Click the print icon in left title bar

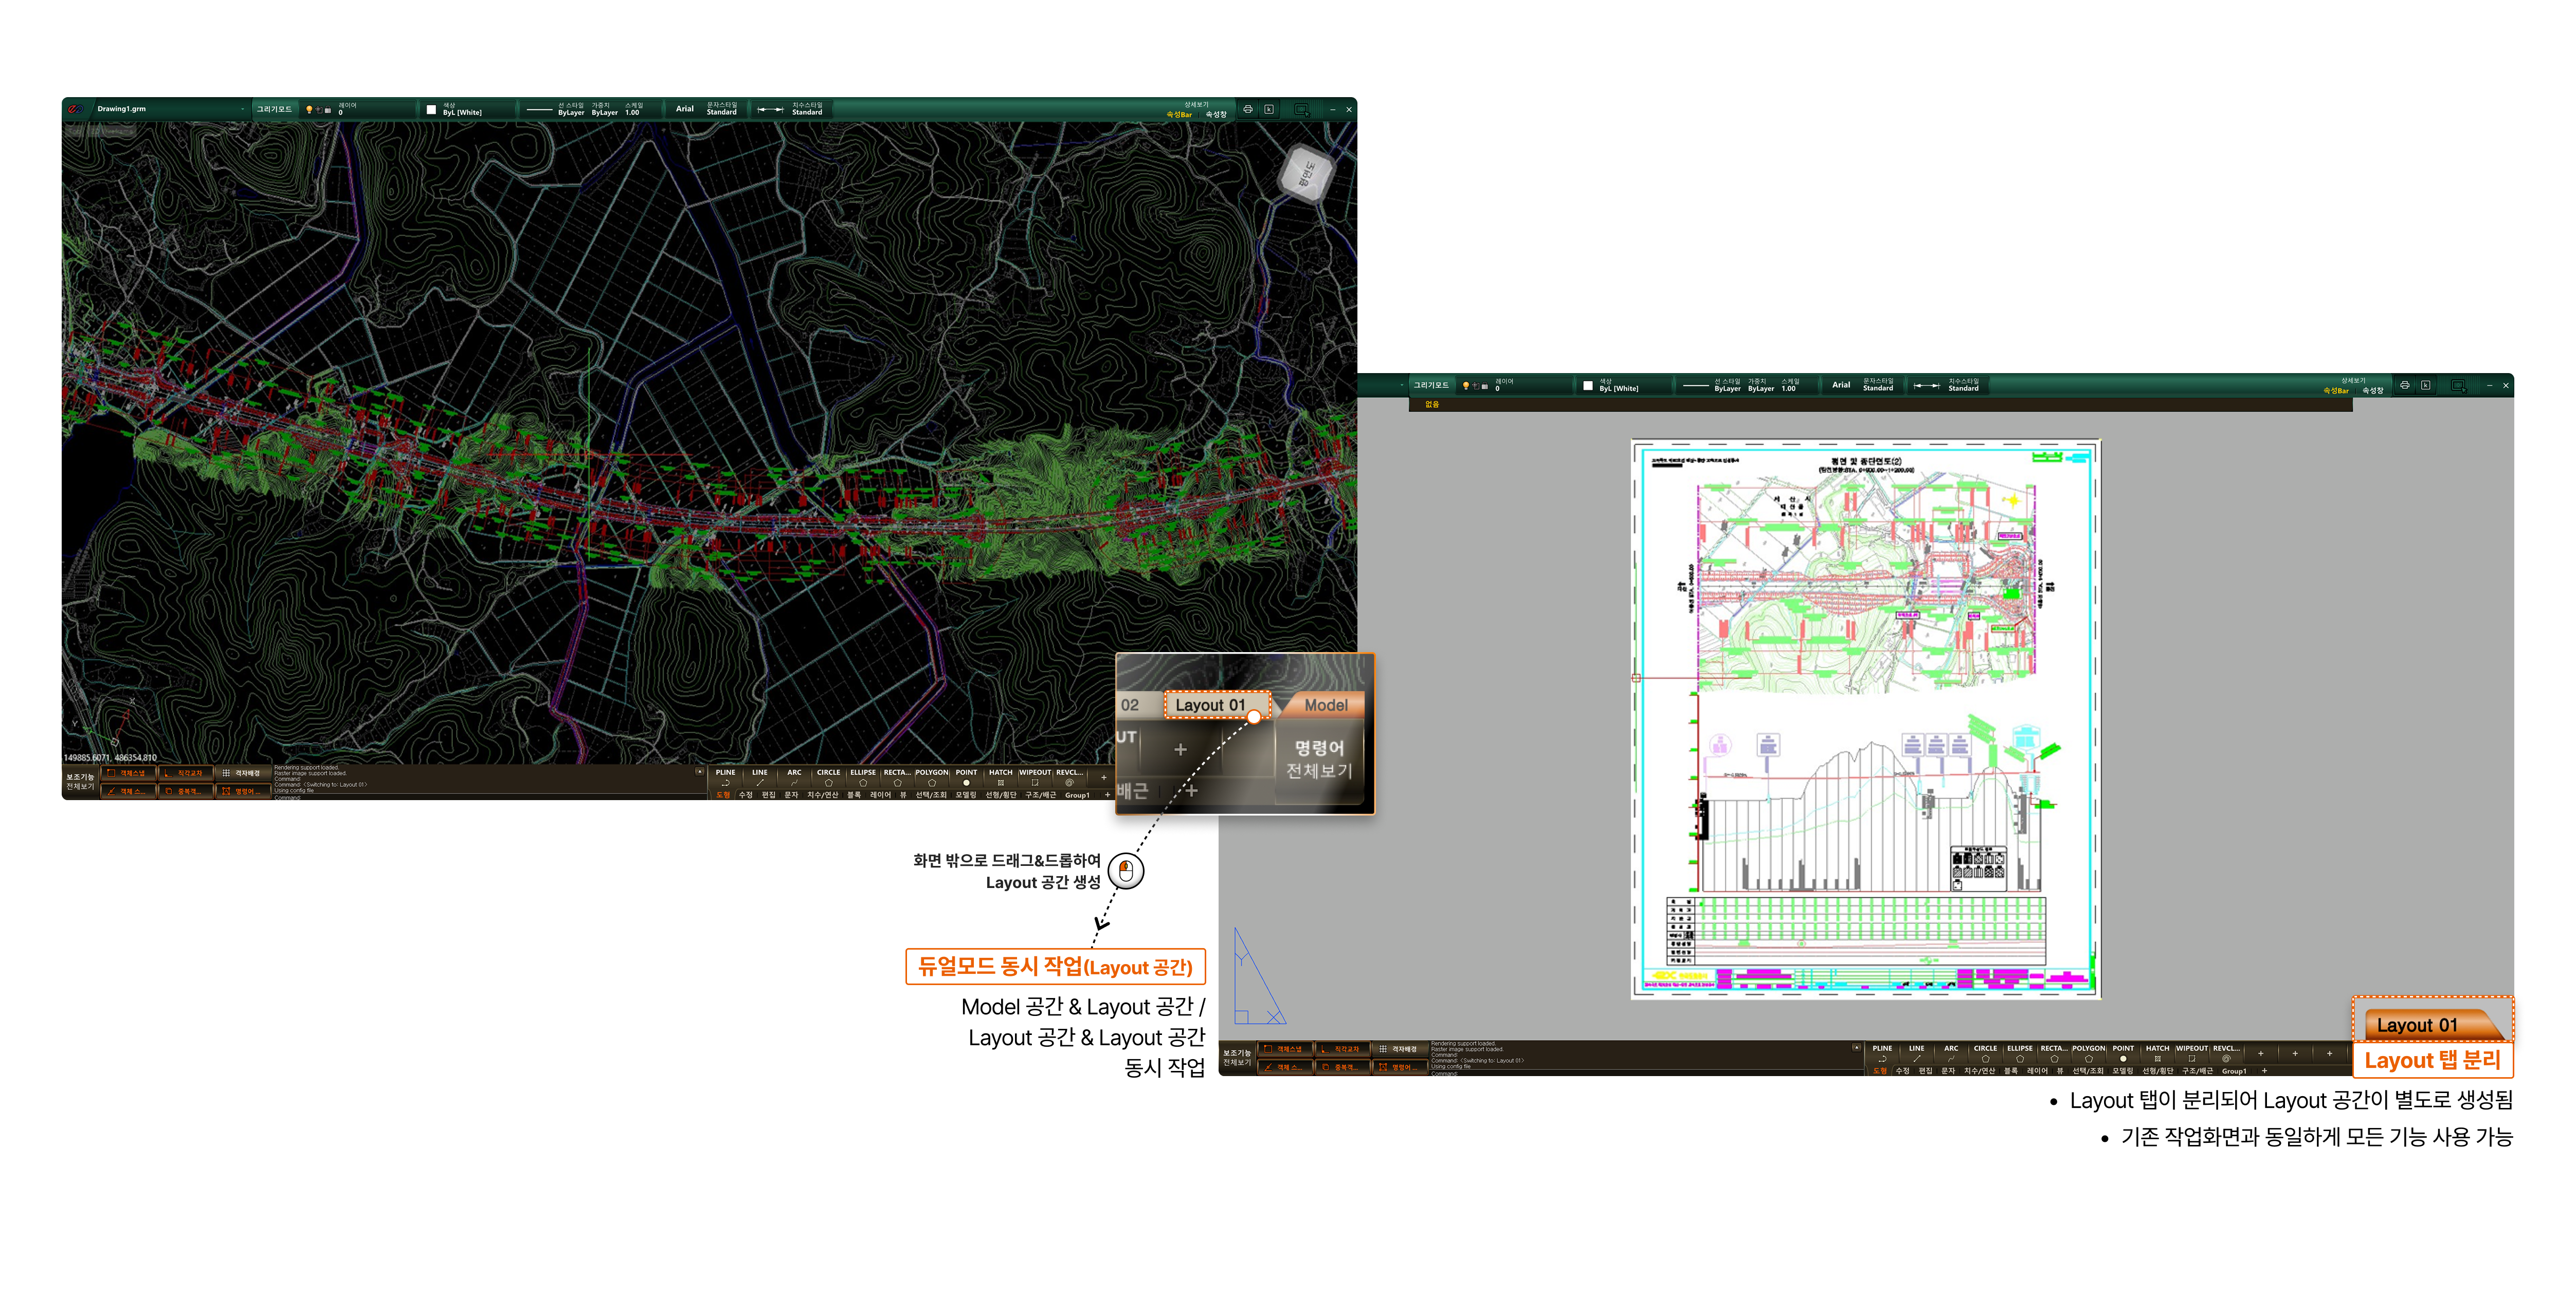[1247, 109]
